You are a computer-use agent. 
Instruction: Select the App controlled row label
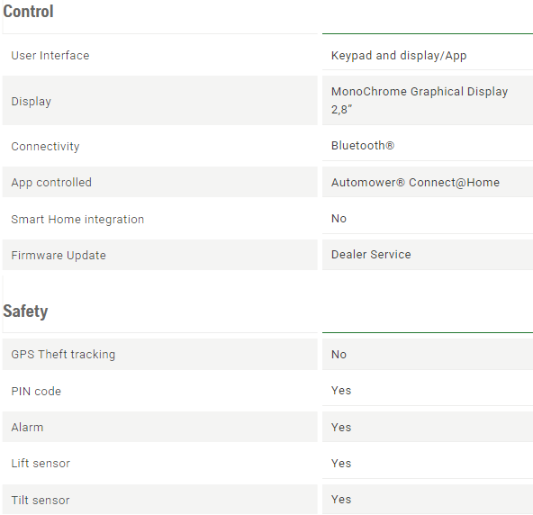click(x=51, y=183)
